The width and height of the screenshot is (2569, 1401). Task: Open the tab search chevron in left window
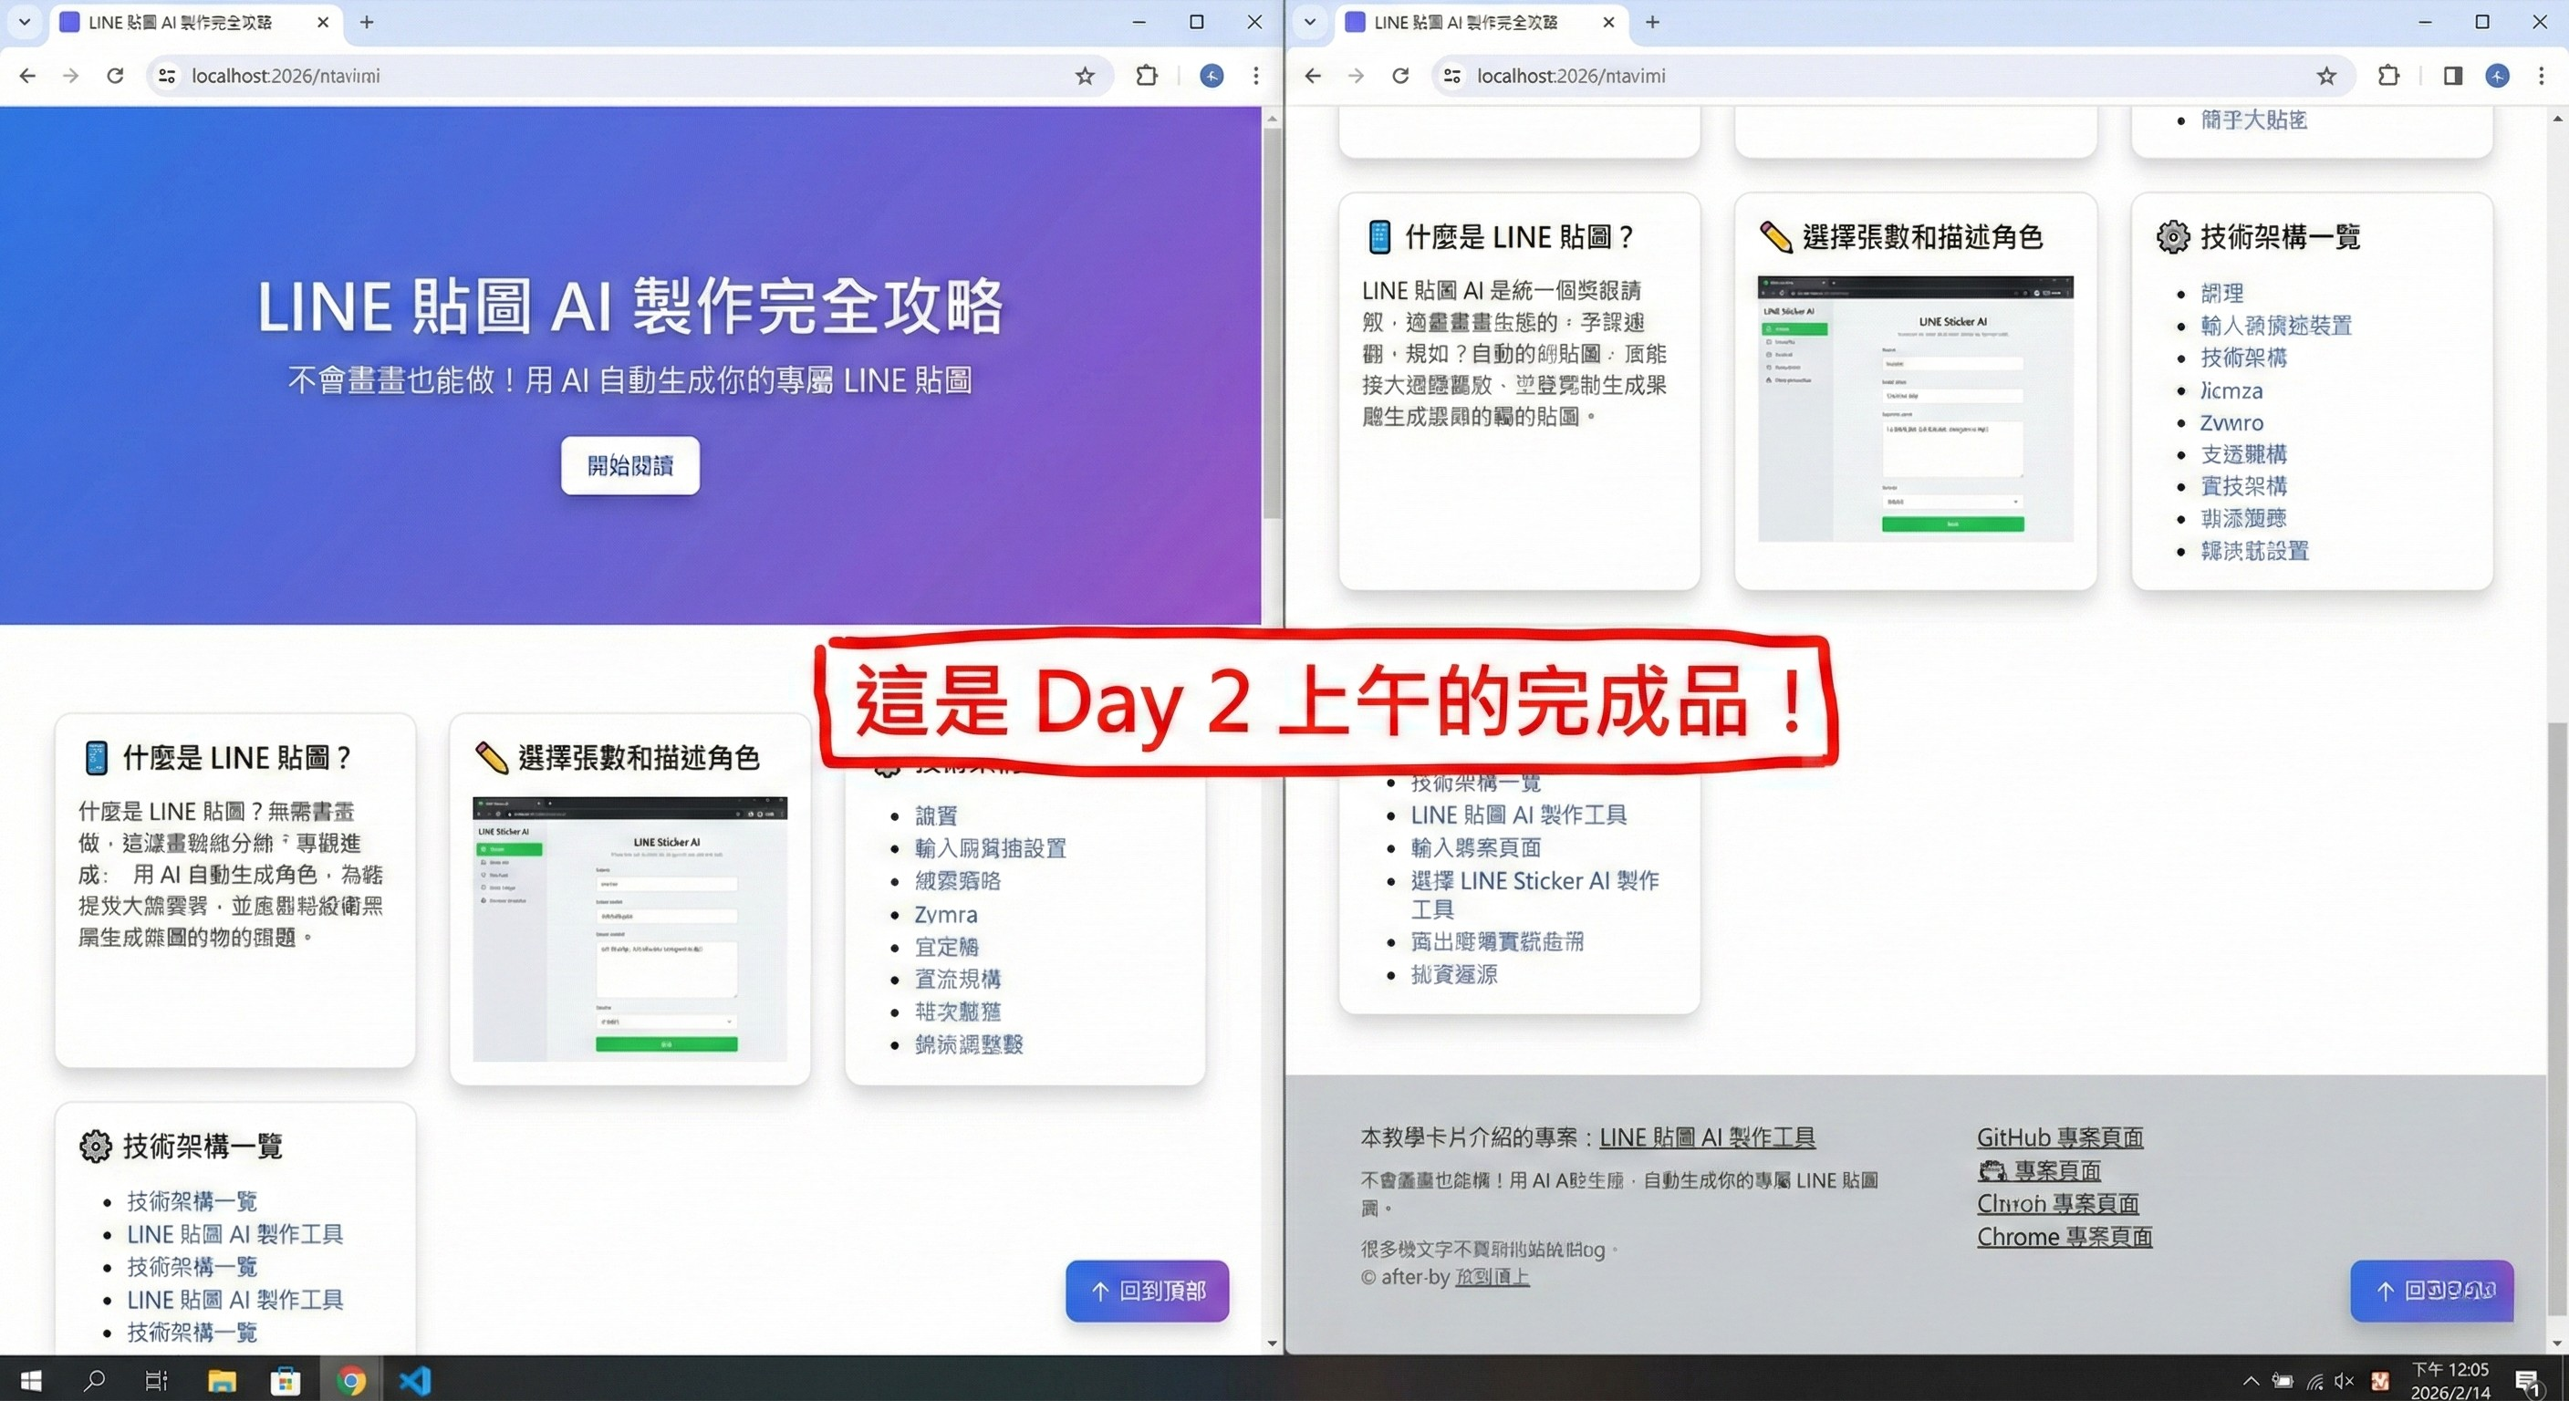pos(24,22)
